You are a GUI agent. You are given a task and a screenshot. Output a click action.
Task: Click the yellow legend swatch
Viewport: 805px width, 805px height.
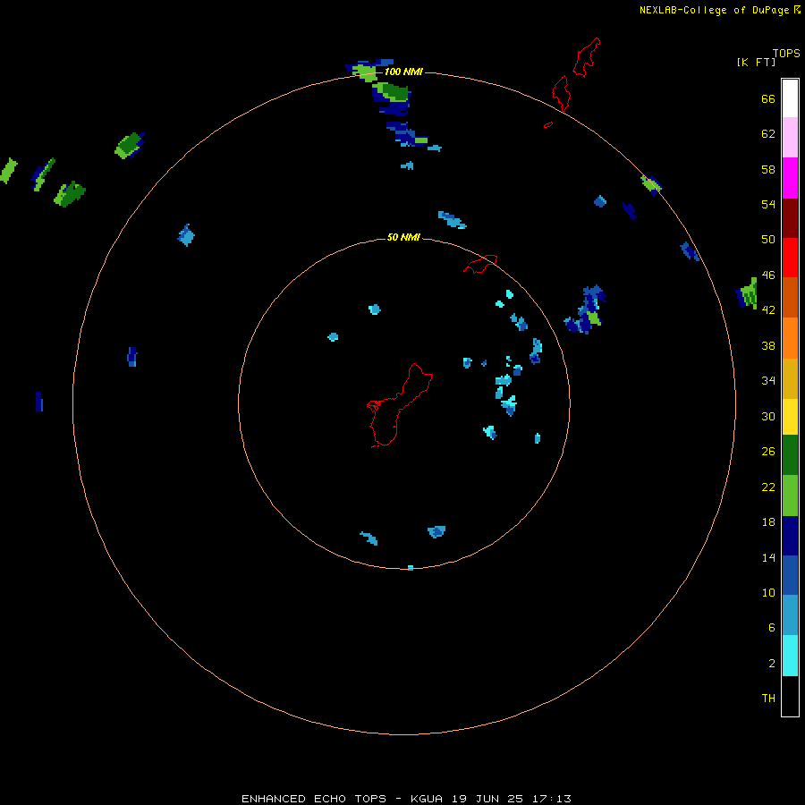[790, 417]
